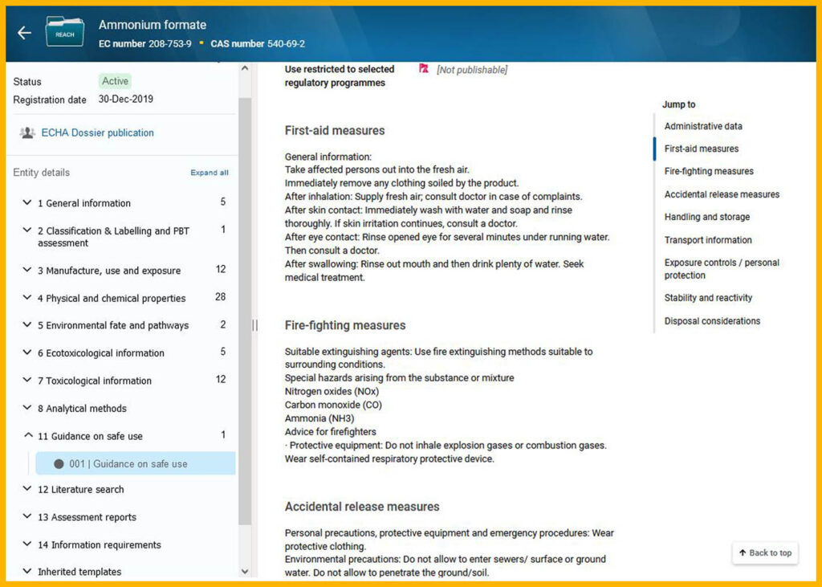The height and width of the screenshot is (587, 822).
Task: Jump to Transport information
Action: point(708,240)
